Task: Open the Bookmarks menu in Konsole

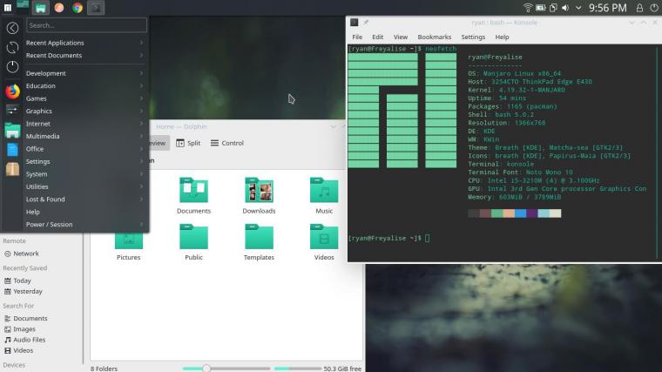Action: [434, 37]
